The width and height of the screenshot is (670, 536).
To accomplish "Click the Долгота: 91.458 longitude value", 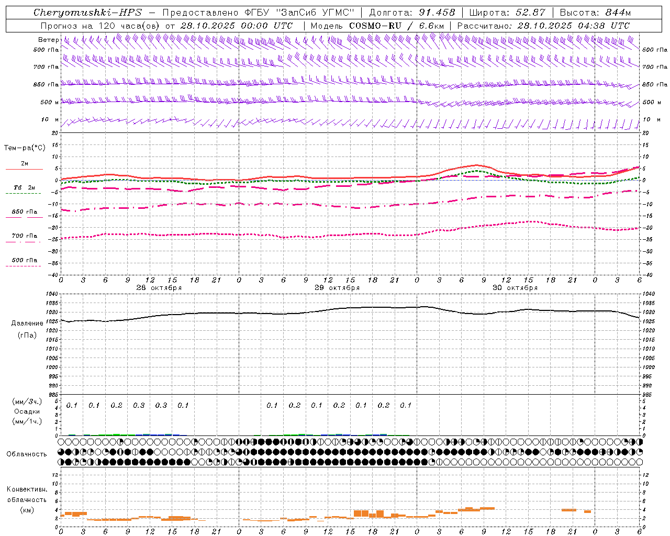I will point(412,13).
